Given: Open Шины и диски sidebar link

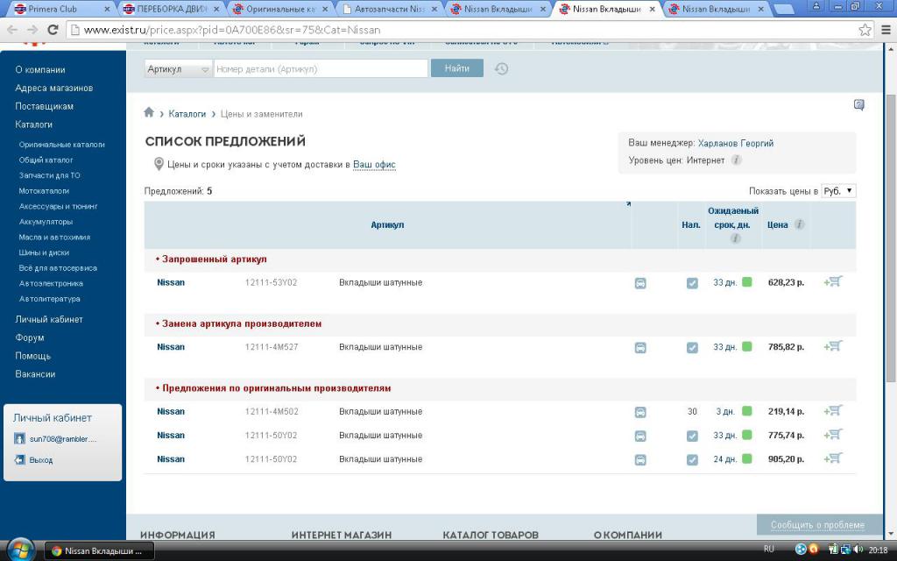Looking at the screenshot, I should point(44,252).
